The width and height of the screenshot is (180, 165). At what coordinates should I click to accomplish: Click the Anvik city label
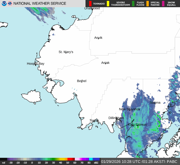pyautogui.click(x=98, y=37)
